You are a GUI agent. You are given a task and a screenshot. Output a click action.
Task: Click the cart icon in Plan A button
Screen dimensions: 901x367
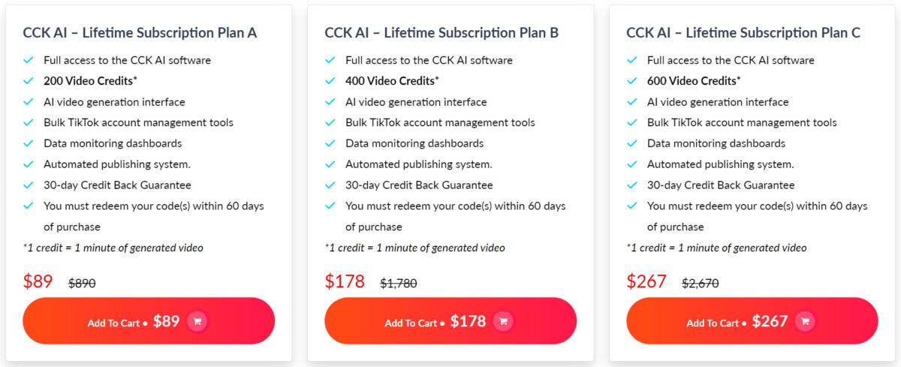(x=197, y=321)
